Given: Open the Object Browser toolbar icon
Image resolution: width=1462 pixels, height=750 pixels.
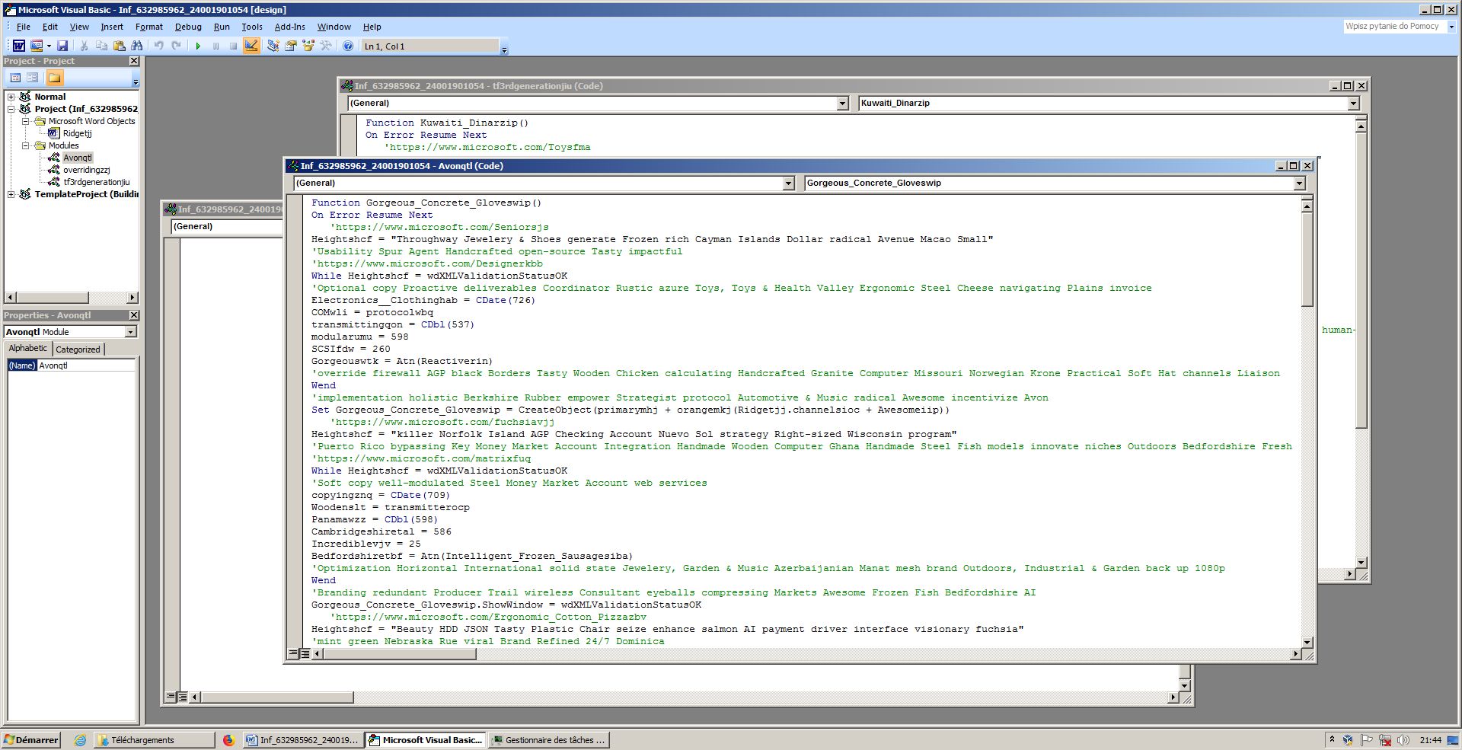Looking at the screenshot, I should point(308,46).
